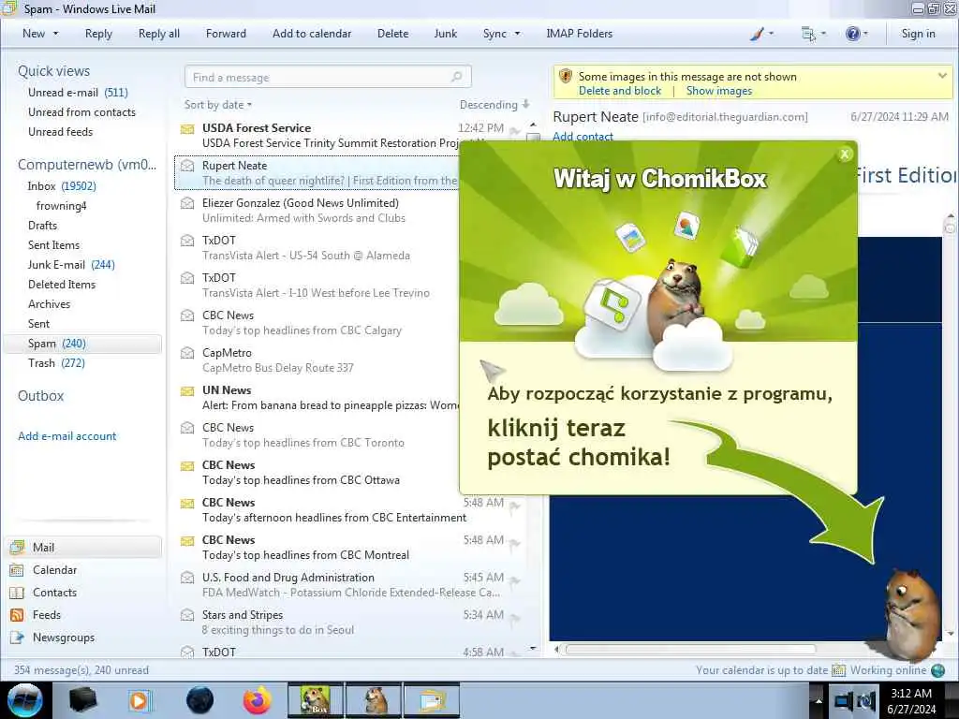
Task: Click Sign in button
Action: click(x=918, y=34)
